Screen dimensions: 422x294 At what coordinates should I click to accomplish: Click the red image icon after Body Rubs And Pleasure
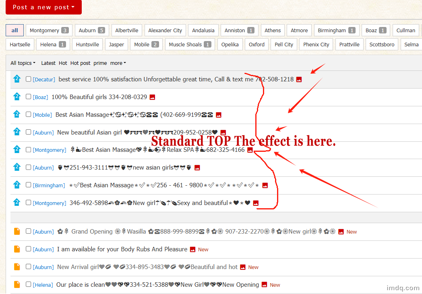(192, 250)
